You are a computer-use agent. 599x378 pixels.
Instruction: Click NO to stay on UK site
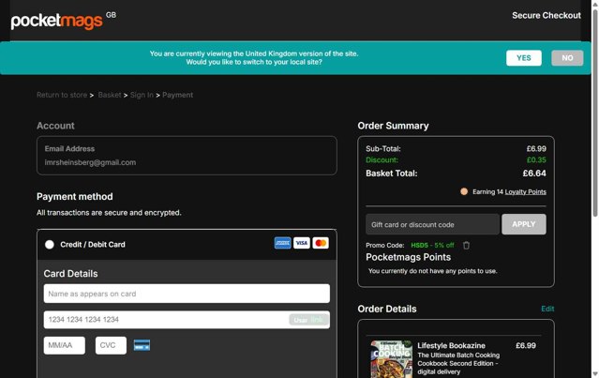click(x=567, y=58)
